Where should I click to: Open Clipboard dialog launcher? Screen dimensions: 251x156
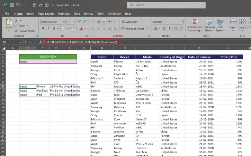[x=37, y=36]
